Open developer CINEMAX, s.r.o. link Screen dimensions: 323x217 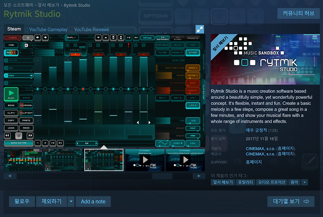click(260, 149)
